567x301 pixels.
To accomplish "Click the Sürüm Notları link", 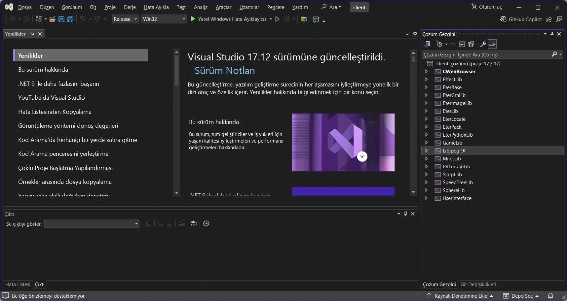I will [x=225, y=71].
